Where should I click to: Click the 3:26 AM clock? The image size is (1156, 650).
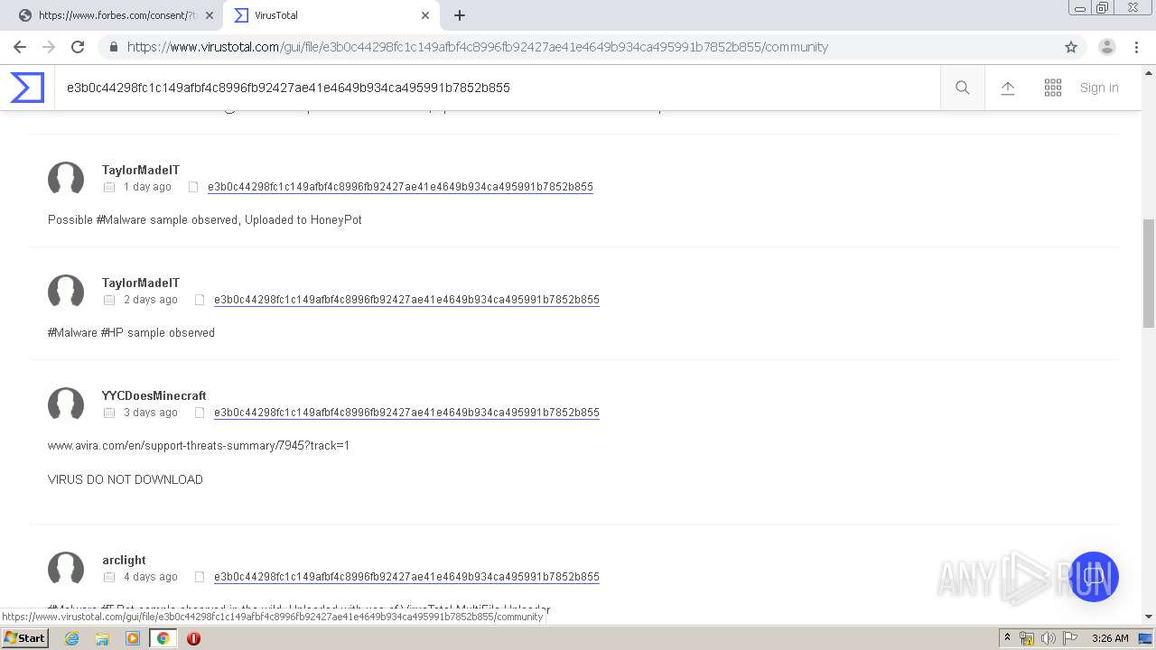[x=1110, y=638]
